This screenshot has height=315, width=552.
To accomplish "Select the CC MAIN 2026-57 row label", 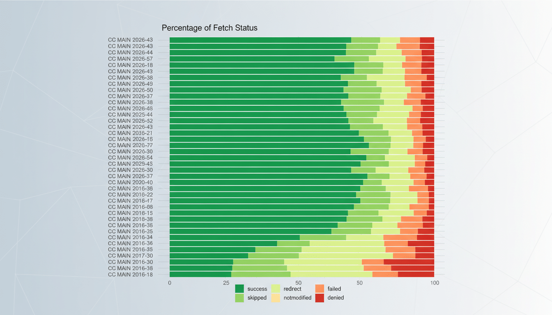I will point(130,59).
